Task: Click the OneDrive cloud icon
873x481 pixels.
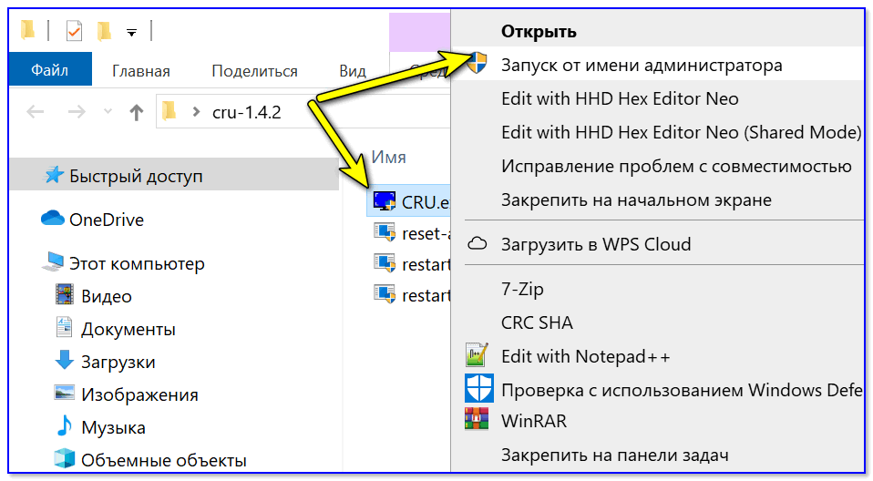Action: (53, 220)
